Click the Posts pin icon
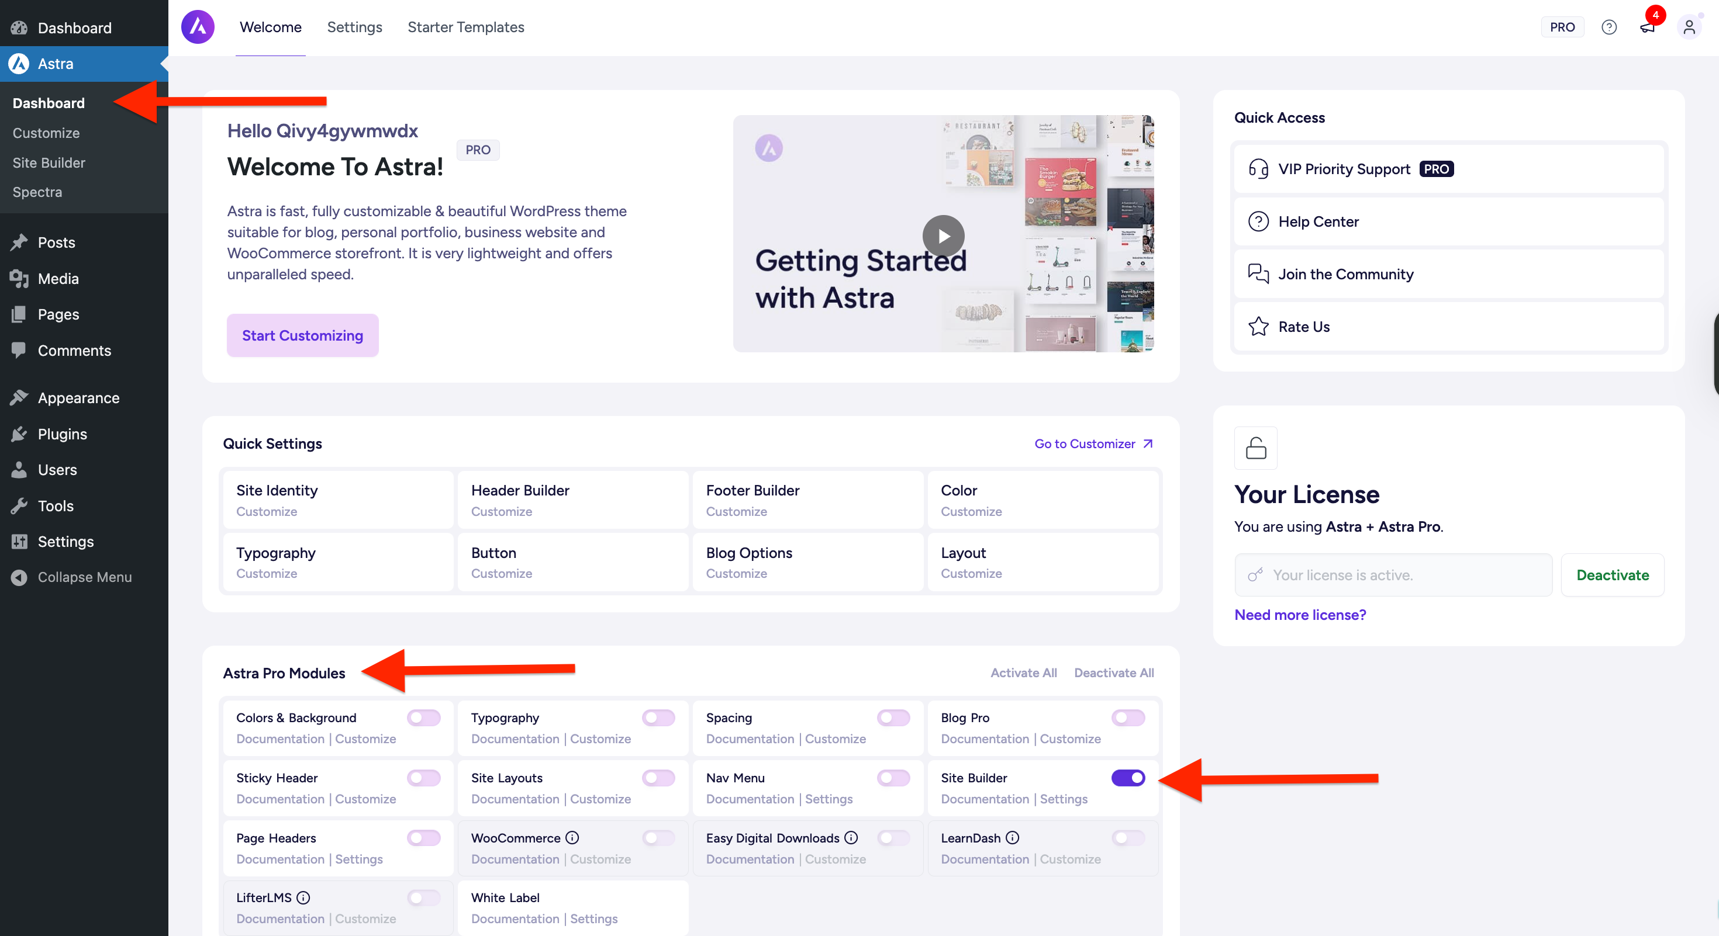The width and height of the screenshot is (1719, 936). pyautogui.click(x=19, y=242)
